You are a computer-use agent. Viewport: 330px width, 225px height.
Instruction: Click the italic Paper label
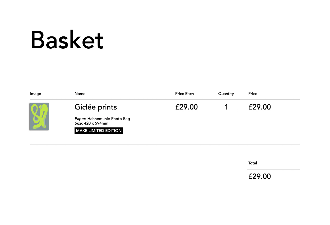(x=80, y=119)
